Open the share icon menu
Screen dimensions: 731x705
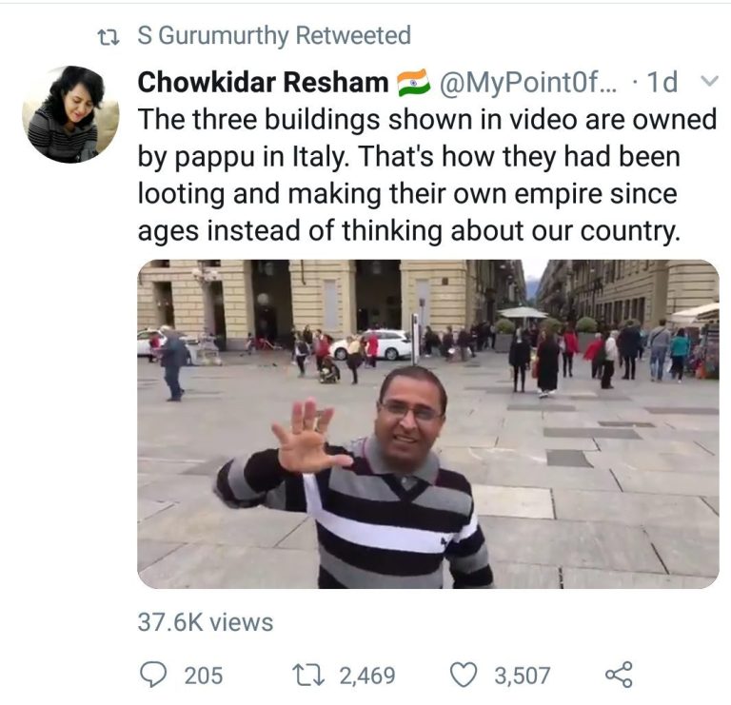point(619,675)
